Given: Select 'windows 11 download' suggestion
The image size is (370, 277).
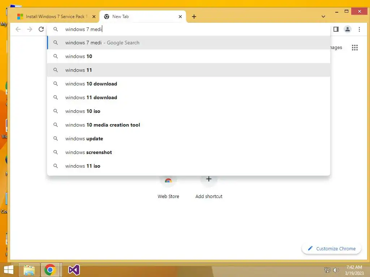Looking at the screenshot, I should click(x=189, y=97).
